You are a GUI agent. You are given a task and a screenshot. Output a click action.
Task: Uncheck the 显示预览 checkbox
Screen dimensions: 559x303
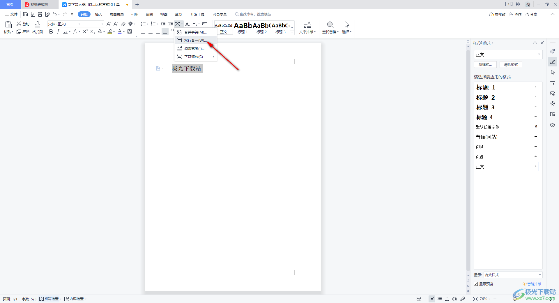pos(476,284)
